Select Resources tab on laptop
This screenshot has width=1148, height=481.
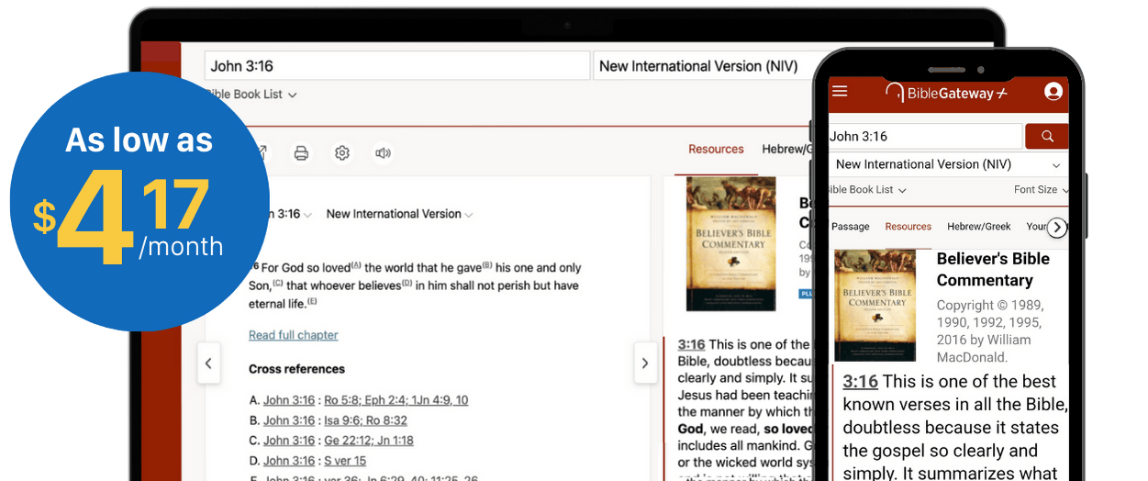coord(716,149)
